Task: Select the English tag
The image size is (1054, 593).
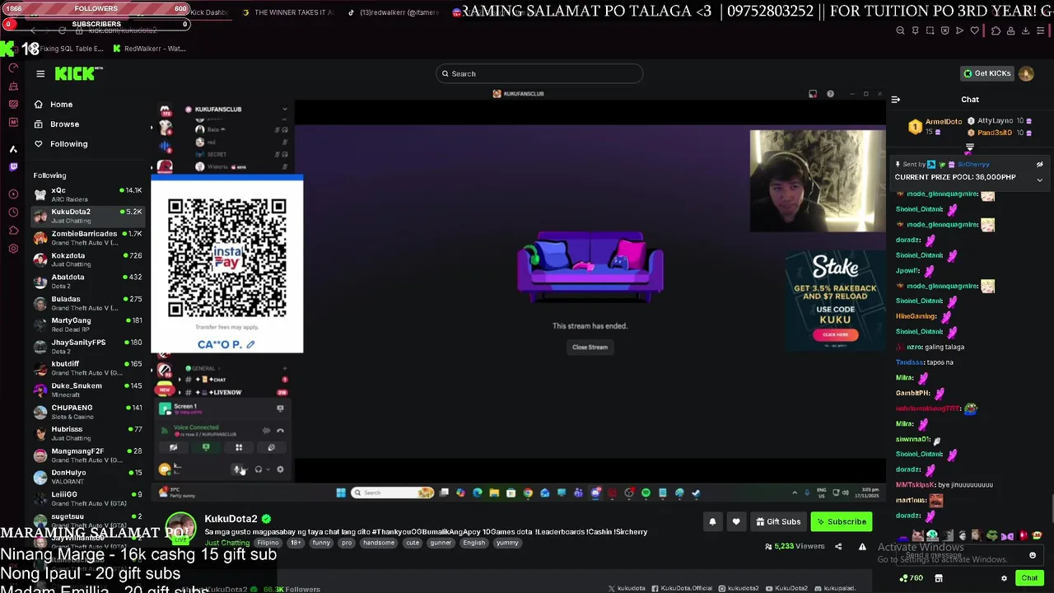Action: pyautogui.click(x=474, y=544)
